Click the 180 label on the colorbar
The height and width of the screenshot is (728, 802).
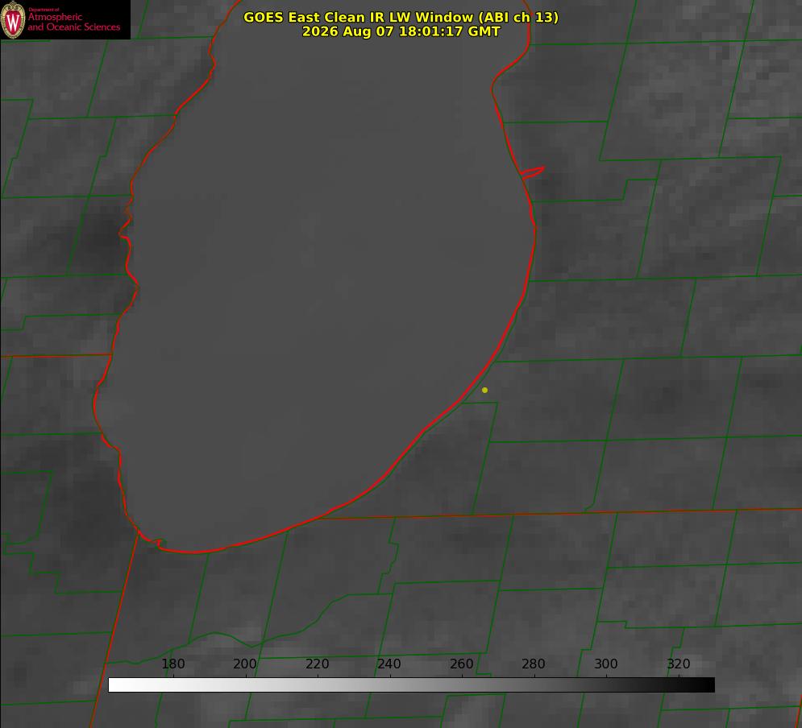pyautogui.click(x=172, y=664)
